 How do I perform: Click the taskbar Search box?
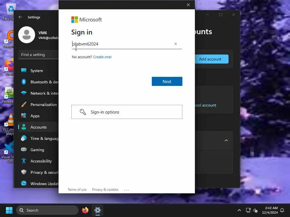click(x=47, y=210)
